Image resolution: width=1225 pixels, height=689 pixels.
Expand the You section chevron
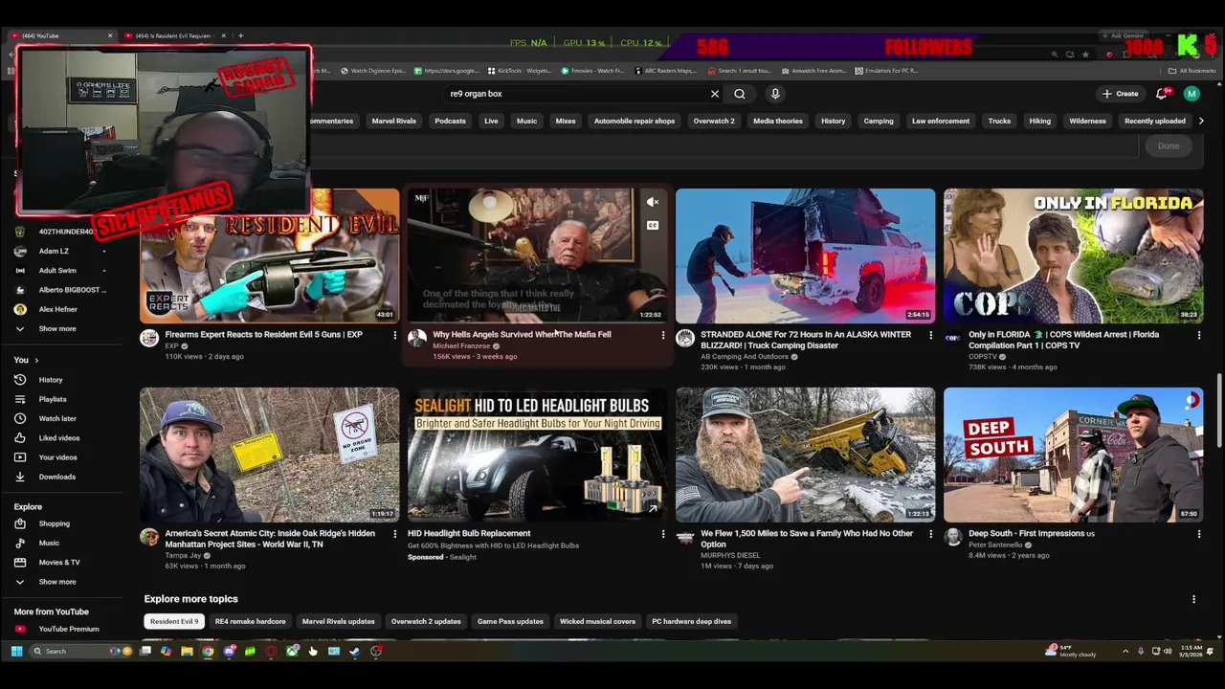[36, 360]
